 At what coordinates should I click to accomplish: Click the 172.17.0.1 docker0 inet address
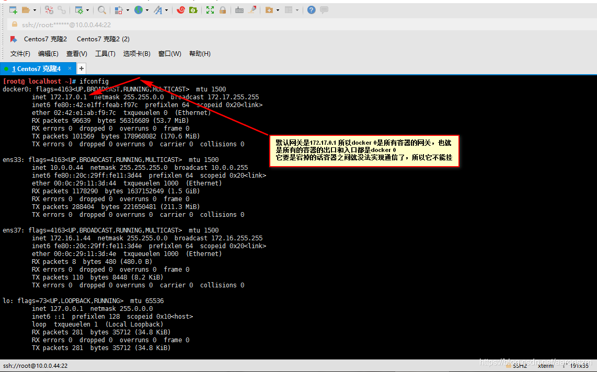pyautogui.click(x=68, y=97)
